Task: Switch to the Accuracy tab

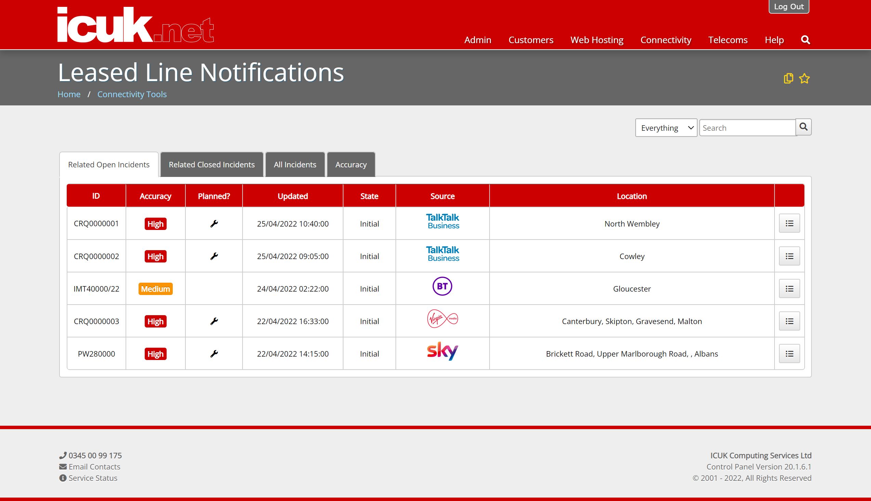Action: (x=351, y=165)
